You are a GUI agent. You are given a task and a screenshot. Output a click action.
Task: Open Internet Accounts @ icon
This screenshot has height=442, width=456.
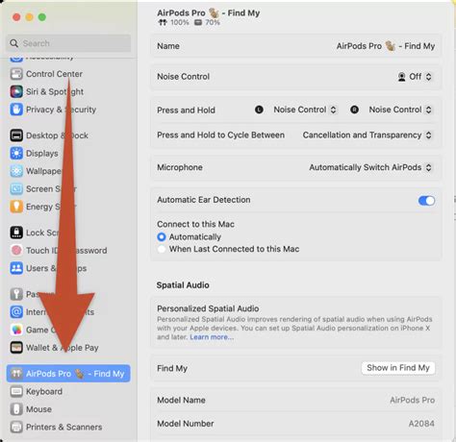pyautogui.click(x=16, y=311)
